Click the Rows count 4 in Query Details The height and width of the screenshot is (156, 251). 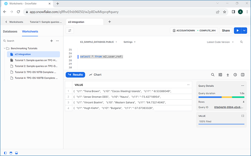tap(243, 102)
